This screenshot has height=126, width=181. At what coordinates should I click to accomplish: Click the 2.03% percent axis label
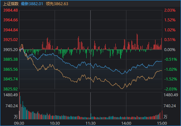[x=170, y=10]
